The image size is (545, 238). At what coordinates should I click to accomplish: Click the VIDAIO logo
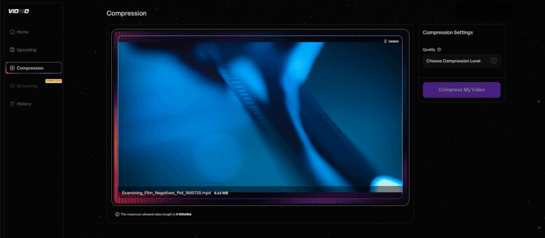coord(18,11)
